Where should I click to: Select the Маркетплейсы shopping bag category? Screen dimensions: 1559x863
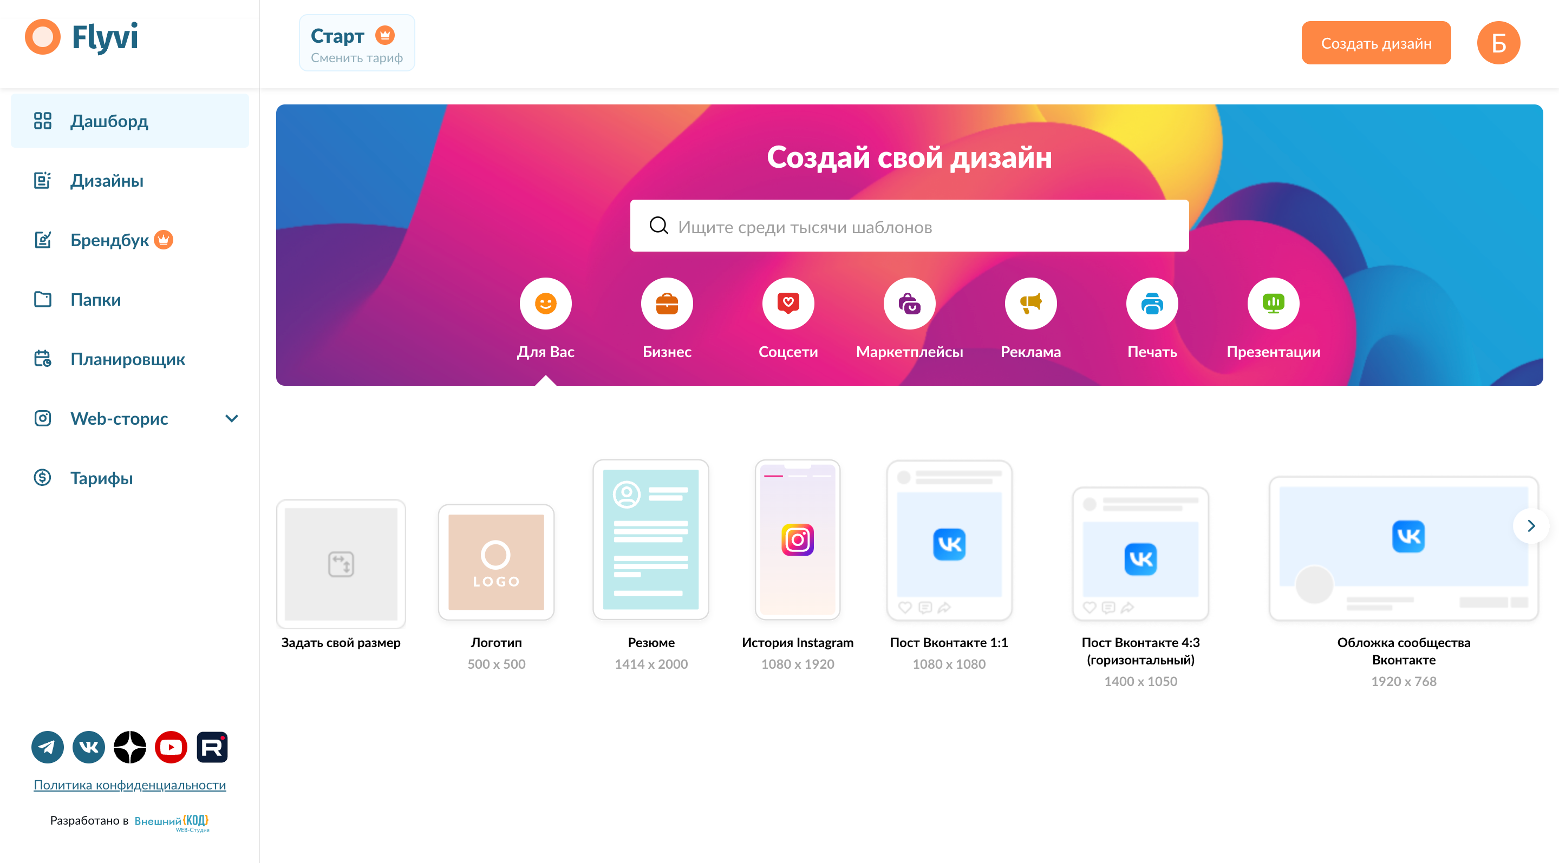910,304
